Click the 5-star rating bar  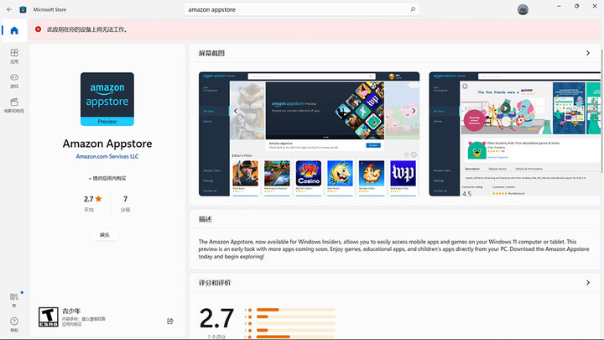click(296, 310)
